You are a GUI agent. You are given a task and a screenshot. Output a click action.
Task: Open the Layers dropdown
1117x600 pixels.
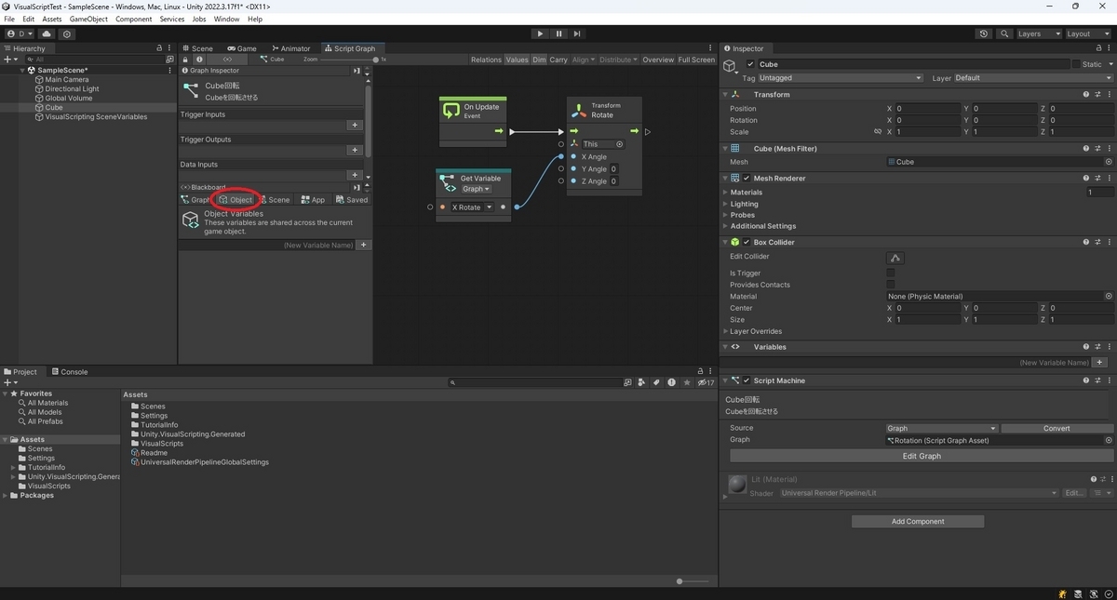coord(1038,33)
